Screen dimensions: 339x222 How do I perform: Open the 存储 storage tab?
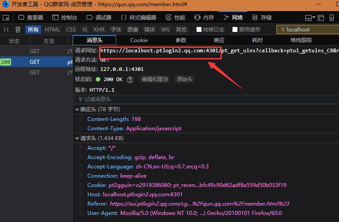[x=262, y=17]
